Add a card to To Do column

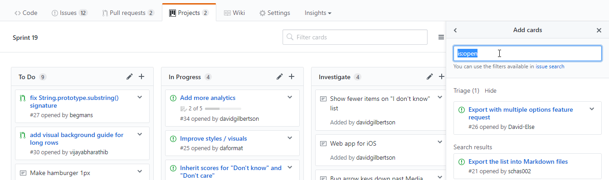(x=141, y=77)
